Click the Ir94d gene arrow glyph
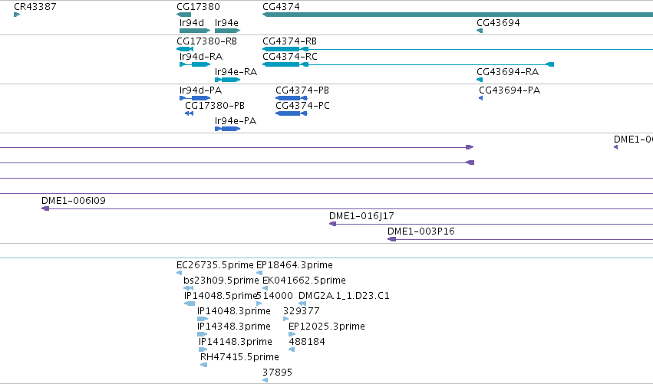653x384 pixels. pyautogui.click(x=195, y=31)
